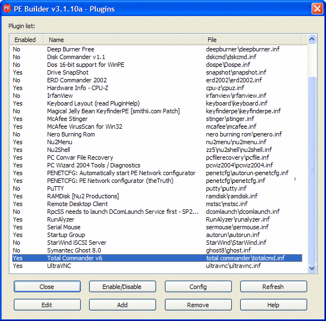Image resolution: width=326 pixels, height=321 pixels.
Task: Select RAMDisk [Nu2 Productions] row
Action: 157,196
